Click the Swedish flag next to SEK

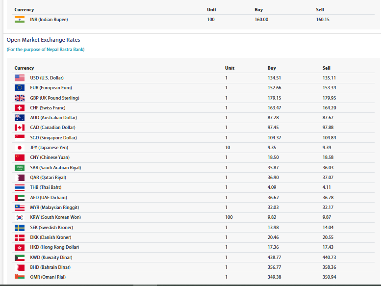pyautogui.click(x=20, y=228)
